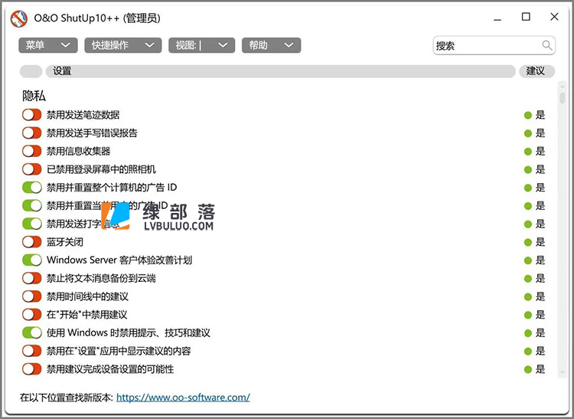Toggle 禁止将文本消息备份到云端 switch
Image resolution: width=574 pixels, height=419 pixels.
pyautogui.click(x=32, y=278)
